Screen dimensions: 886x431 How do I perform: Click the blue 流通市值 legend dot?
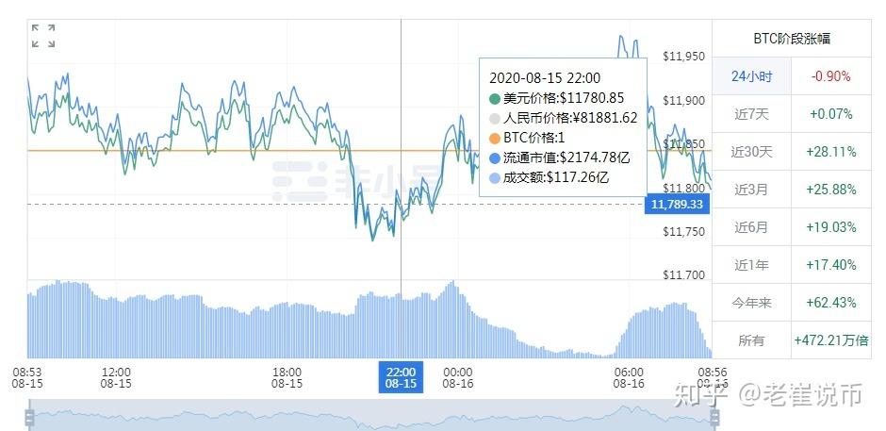click(x=496, y=157)
